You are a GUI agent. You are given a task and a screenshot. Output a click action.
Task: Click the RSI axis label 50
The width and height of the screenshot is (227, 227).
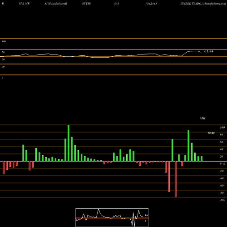tap(3, 59)
